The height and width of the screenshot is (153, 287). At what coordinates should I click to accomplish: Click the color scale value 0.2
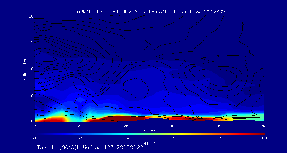80,138
